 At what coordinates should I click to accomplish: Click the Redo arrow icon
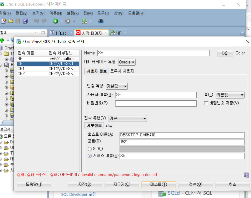coord(44,21)
